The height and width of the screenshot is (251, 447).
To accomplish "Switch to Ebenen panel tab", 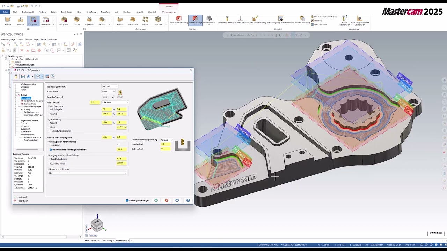I will [x=28, y=39].
